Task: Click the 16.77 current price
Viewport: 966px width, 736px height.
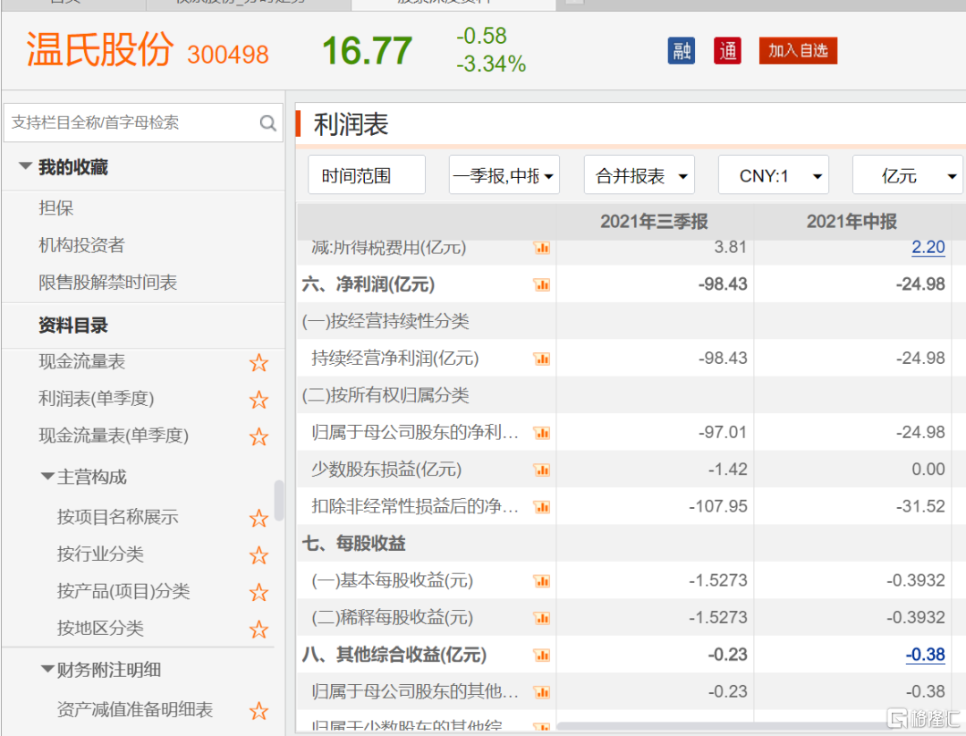Action: pos(368,50)
